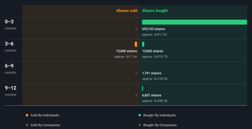
Task: Click the Sold By Individuals legend label
Action: (45, 115)
